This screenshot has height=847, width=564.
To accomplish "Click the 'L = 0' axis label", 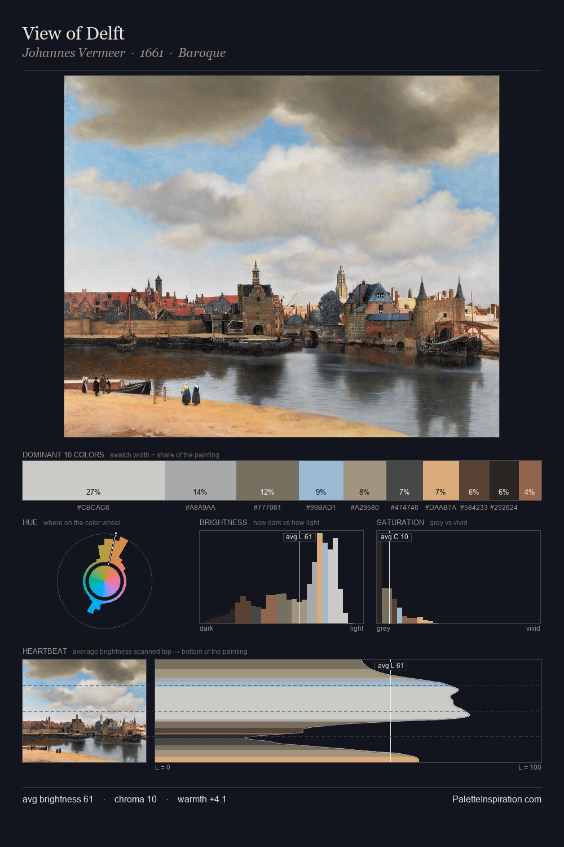I will coord(162,767).
